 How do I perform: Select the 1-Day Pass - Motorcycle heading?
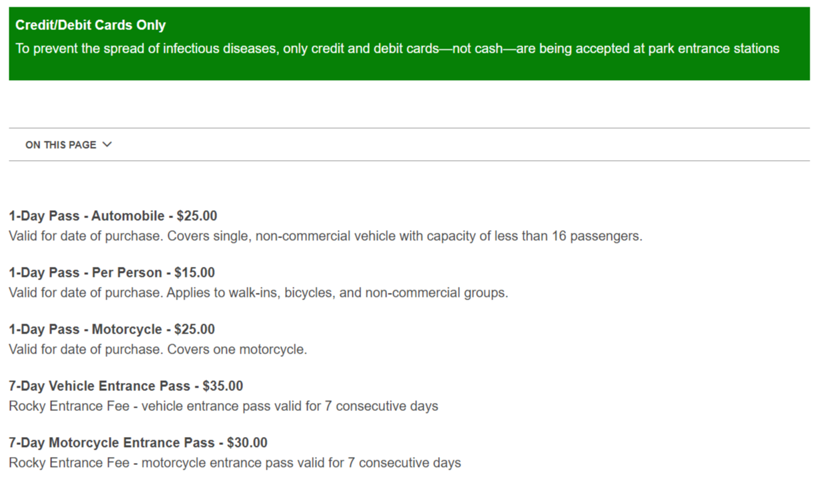click(85, 330)
